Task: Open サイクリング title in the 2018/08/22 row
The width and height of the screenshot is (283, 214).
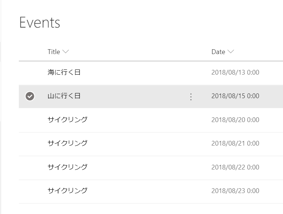Action: click(x=68, y=167)
